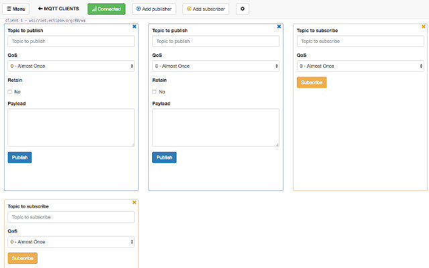Open QoS dropdown in first publisher

click(71, 66)
